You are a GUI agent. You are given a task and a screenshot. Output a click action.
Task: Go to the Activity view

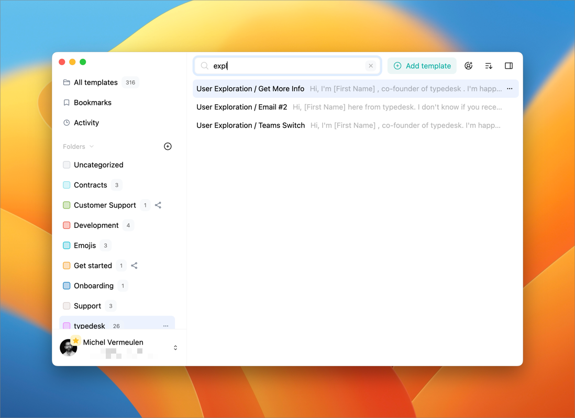point(86,123)
